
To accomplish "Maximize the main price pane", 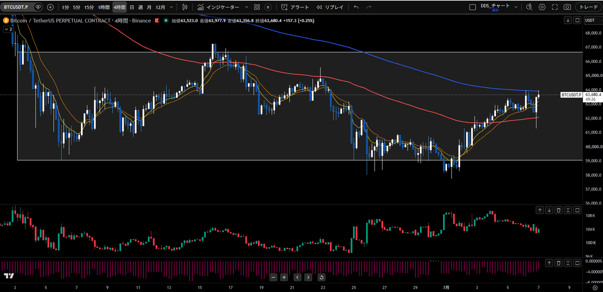I will pos(577,21).
